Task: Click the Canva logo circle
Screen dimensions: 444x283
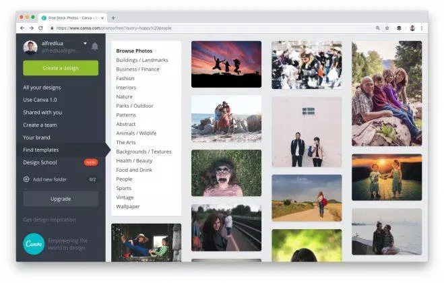Action: tap(34, 244)
